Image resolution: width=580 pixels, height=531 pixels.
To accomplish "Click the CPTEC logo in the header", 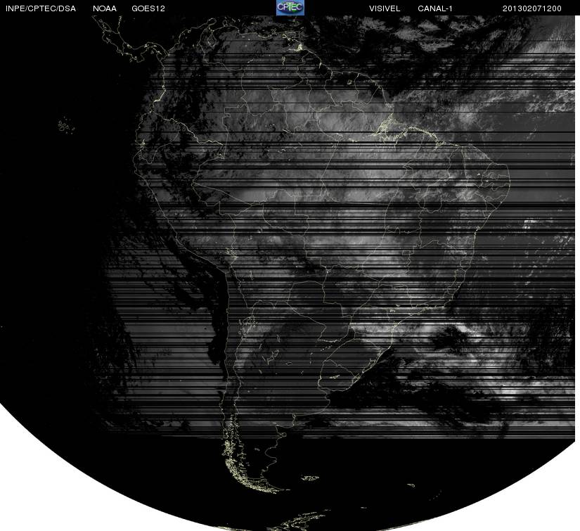I will [290, 8].
